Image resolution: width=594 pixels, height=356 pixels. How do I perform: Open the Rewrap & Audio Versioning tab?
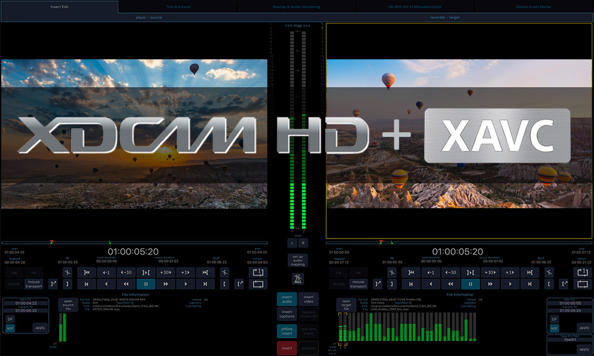click(x=296, y=7)
